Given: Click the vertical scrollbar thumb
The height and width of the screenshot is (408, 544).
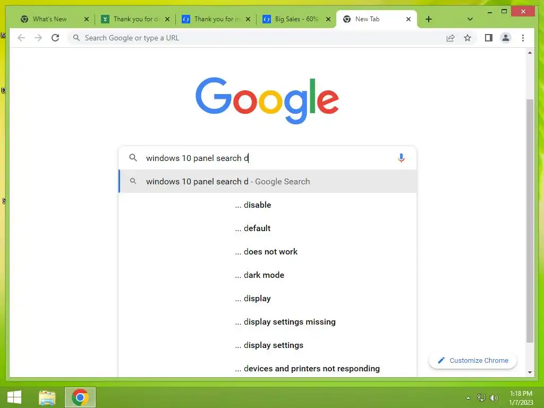Looking at the screenshot, I should 530,220.
